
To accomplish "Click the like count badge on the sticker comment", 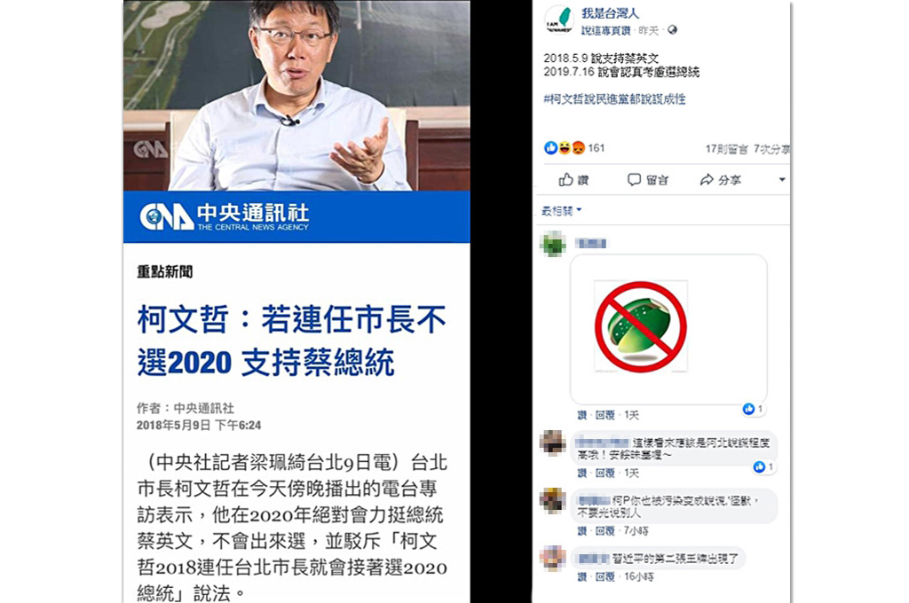I will (x=753, y=409).
